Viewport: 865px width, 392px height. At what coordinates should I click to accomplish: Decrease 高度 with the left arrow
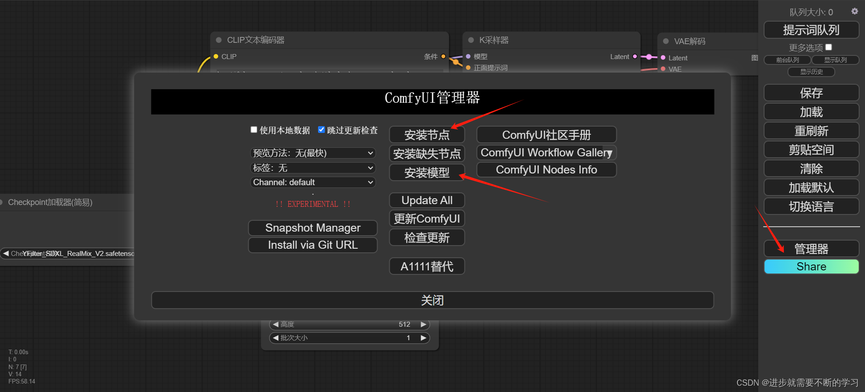(x=276, y=324)
